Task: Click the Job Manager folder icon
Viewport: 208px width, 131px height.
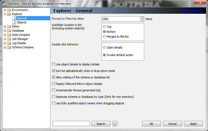Action: (x=9, y=39)
